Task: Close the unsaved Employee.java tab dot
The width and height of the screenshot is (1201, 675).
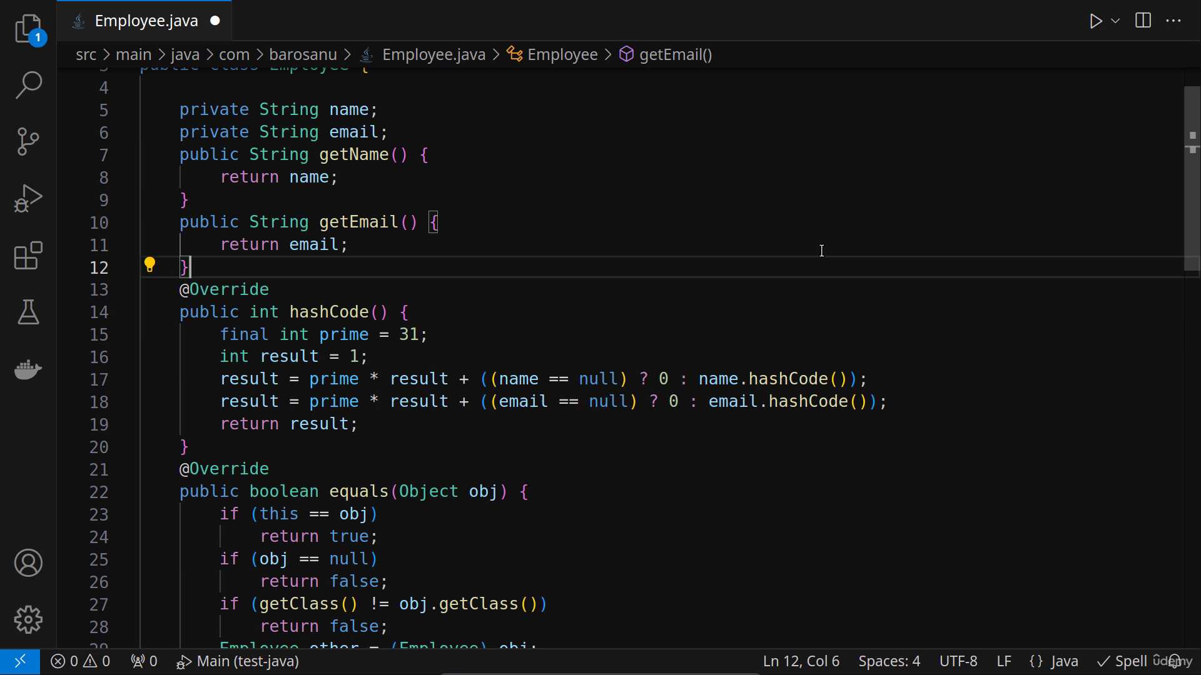Action: 215,21
